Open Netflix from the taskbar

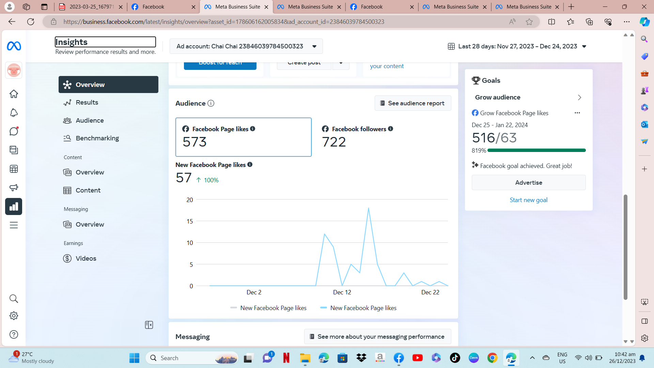click(x=286, y=358)
